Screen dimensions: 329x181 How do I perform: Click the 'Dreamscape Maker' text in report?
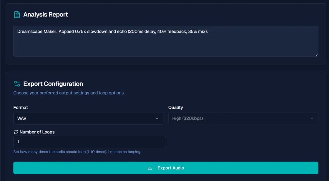(36, 32)
